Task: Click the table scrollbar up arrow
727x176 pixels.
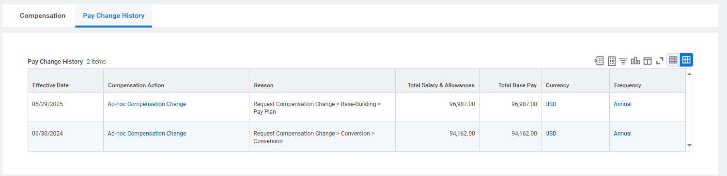Action: tap(689, 74)
